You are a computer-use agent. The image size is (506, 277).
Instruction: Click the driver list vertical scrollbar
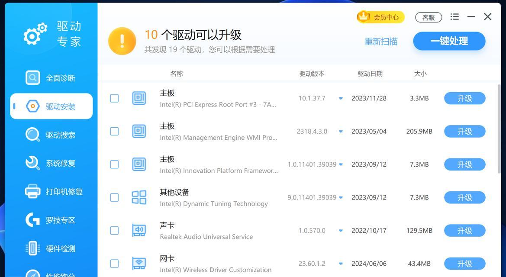tap(499, 129)
